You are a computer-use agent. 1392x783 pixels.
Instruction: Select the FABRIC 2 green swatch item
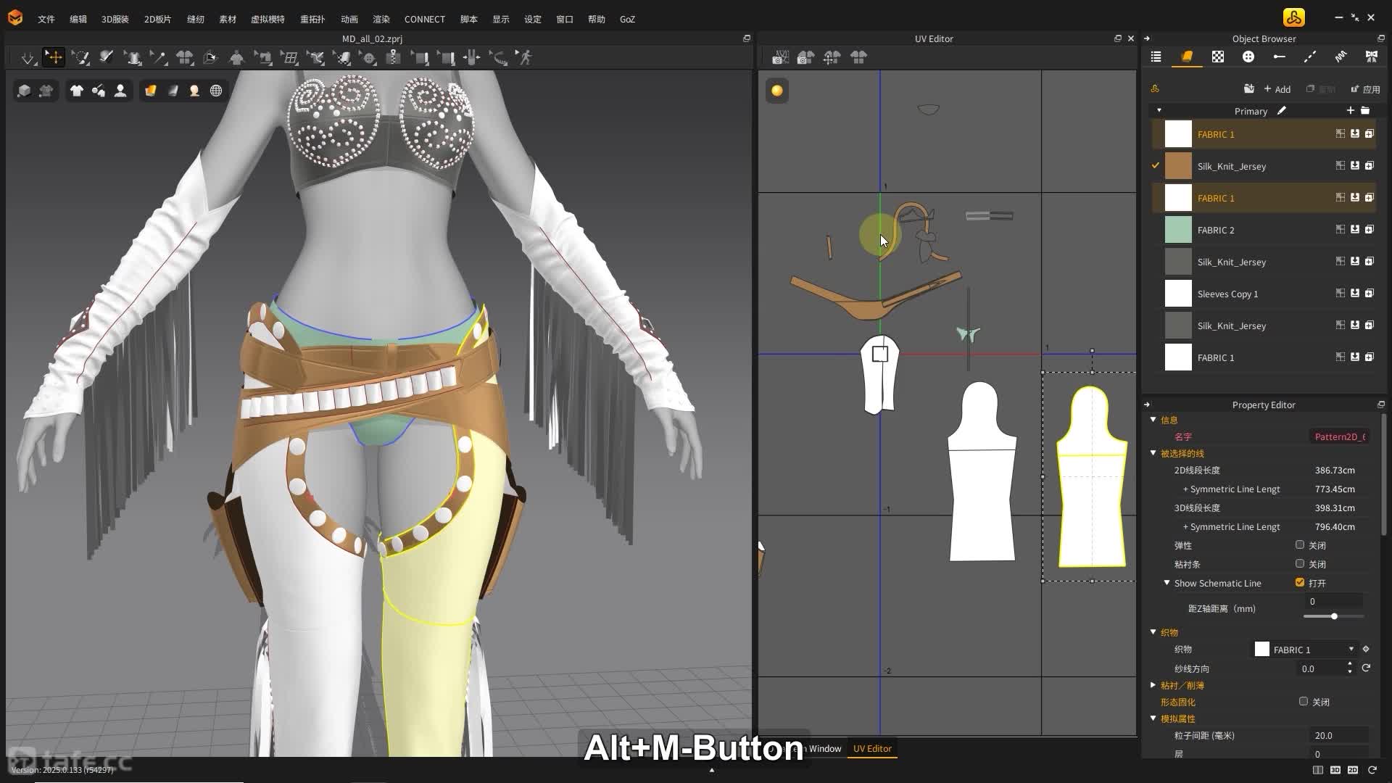[x=1178, y=230]
